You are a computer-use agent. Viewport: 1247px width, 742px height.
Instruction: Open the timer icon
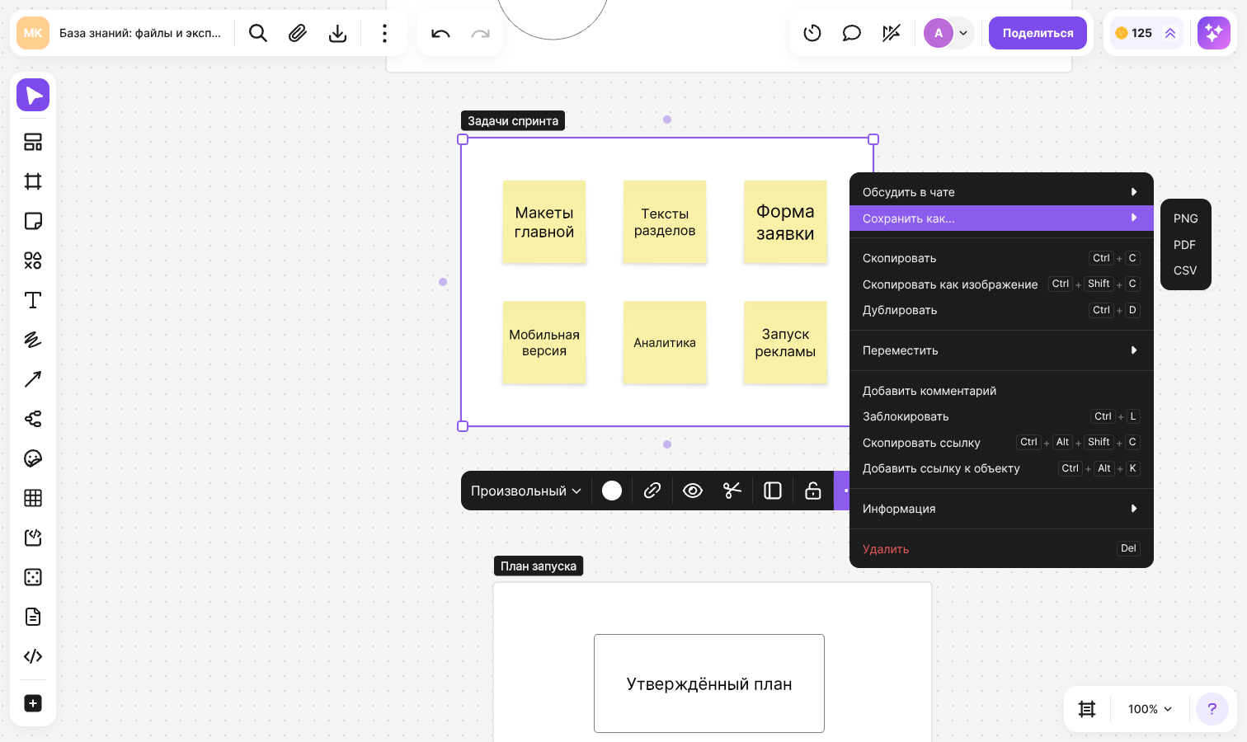(x=812, y=33)
